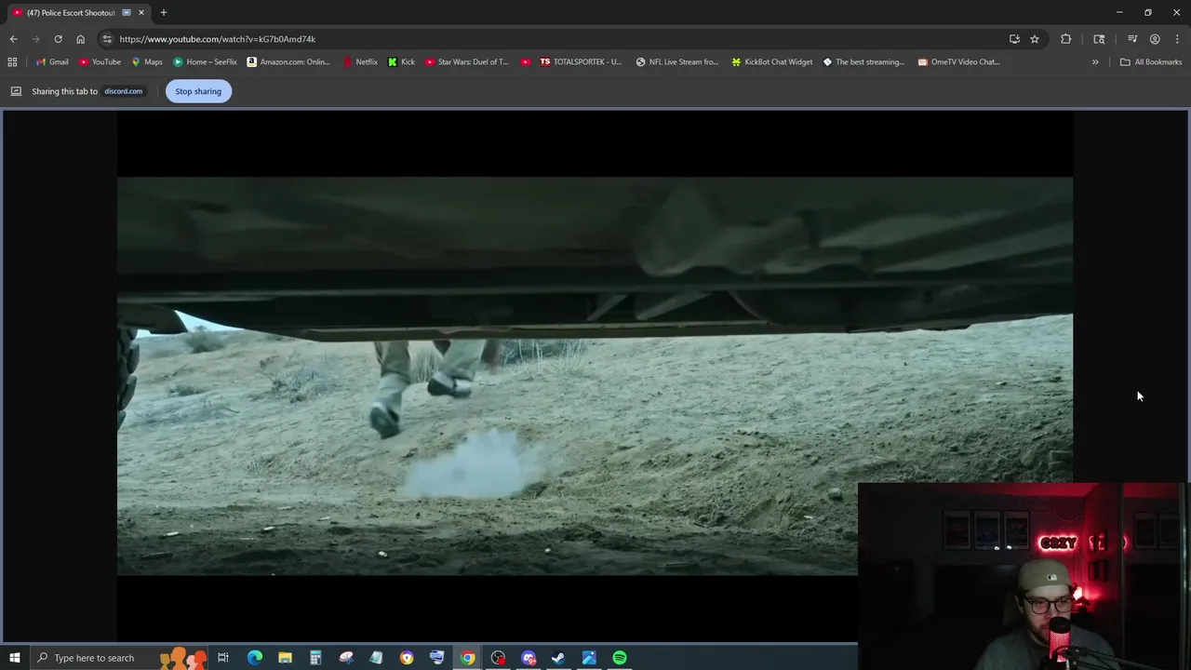Open the Chrome profile icon
This screenshot has height=670, width=1191.
1155,39
